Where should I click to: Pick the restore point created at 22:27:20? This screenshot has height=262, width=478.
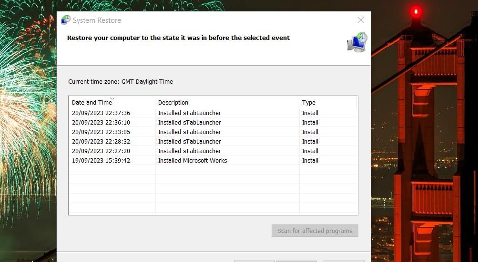click(x=101, y=151)
